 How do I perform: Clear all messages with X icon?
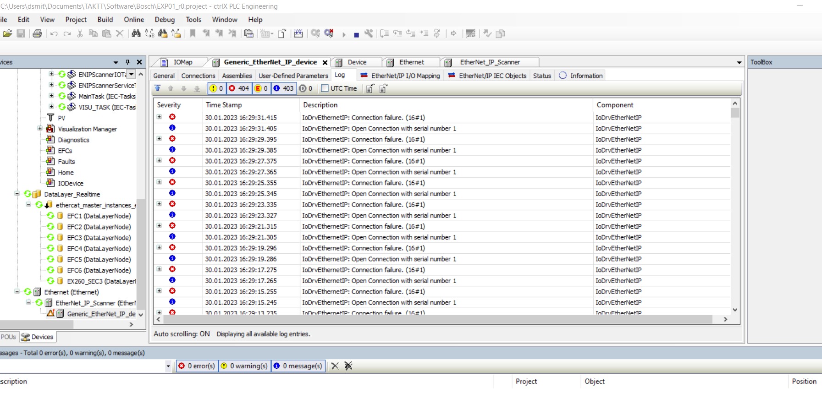click(x=335, y=366)
